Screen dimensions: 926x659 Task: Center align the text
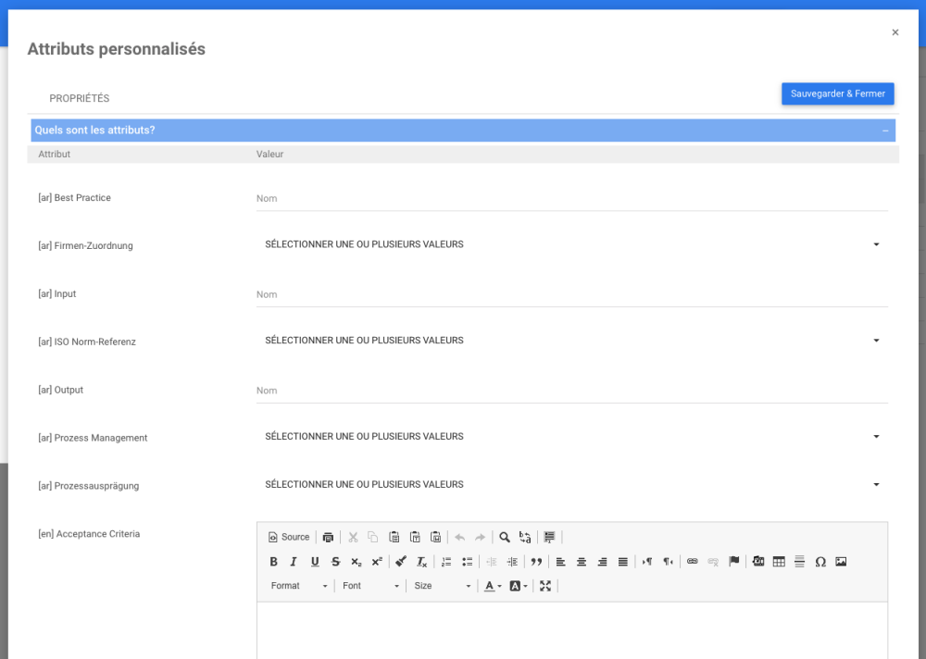tap(582, 562)
